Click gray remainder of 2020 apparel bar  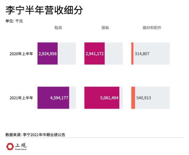(x=114, y=54)
